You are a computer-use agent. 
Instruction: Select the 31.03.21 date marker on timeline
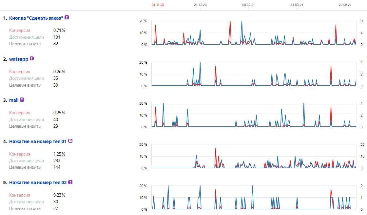[297, 5]
